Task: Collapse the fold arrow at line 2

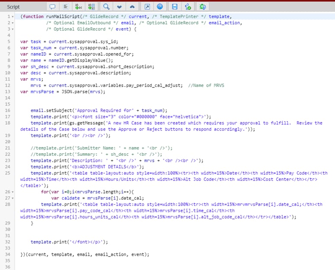Action: pyautogui.click(x=13, y=23)
